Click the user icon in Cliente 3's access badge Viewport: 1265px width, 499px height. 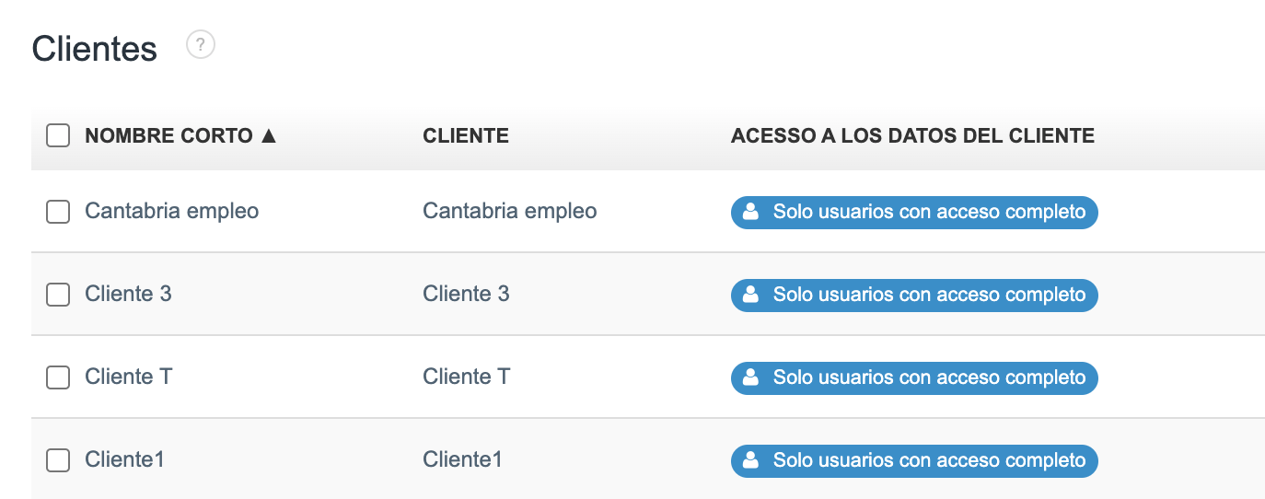tap(750, 295)
